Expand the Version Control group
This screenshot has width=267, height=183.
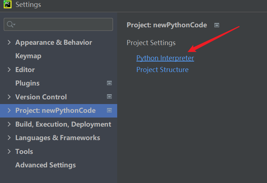tap(9, 97)
